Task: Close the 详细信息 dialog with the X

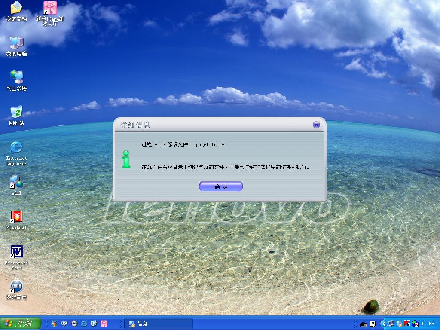Action: [x=316, y=125]
